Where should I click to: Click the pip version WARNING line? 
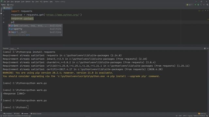58,73
